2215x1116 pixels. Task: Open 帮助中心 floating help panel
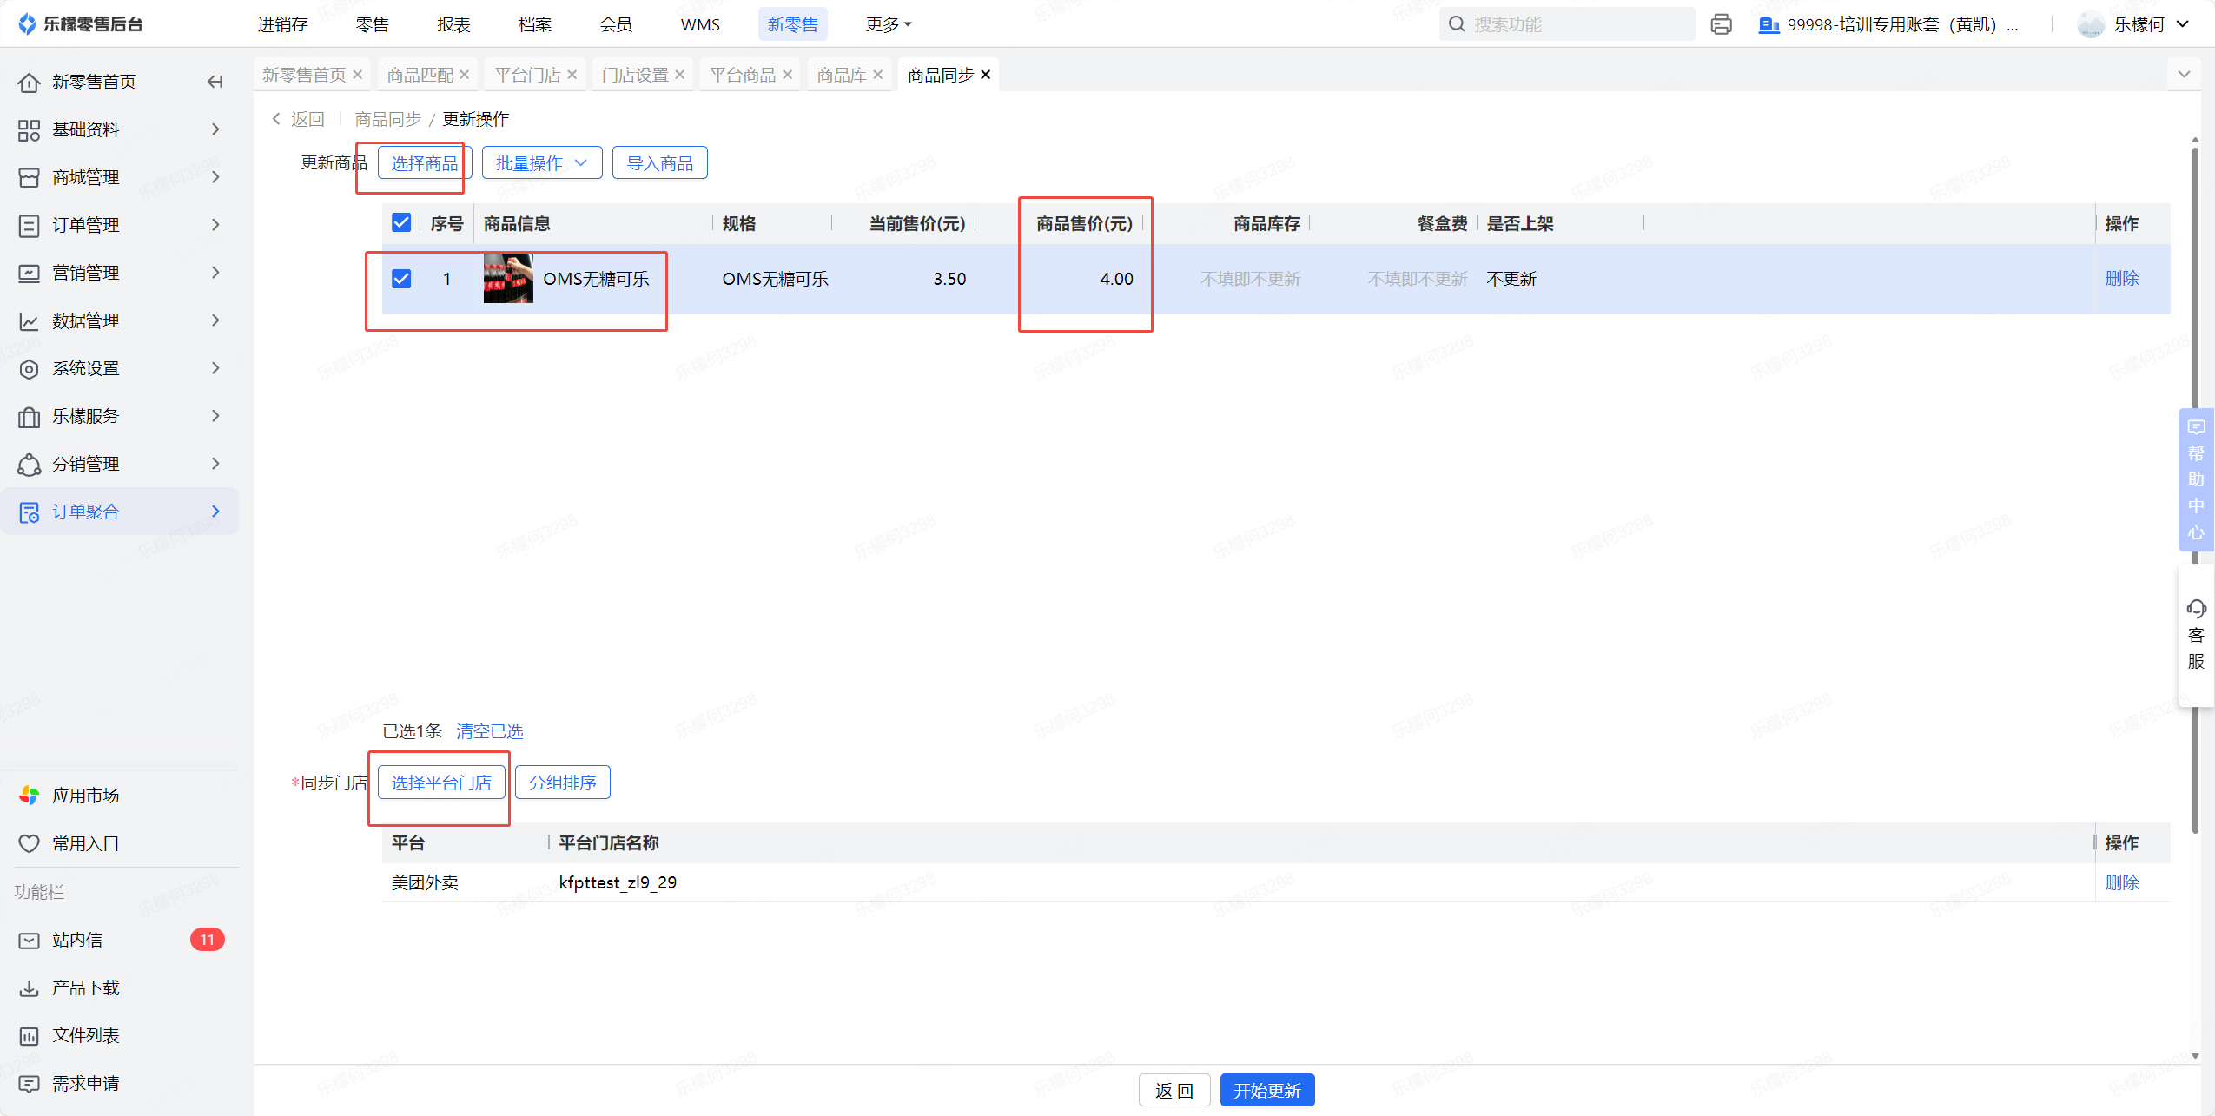coord(2196,479)
